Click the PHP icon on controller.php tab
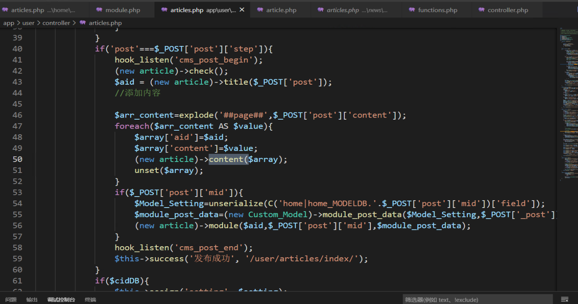The image size is (578, 304). [482, 10]
